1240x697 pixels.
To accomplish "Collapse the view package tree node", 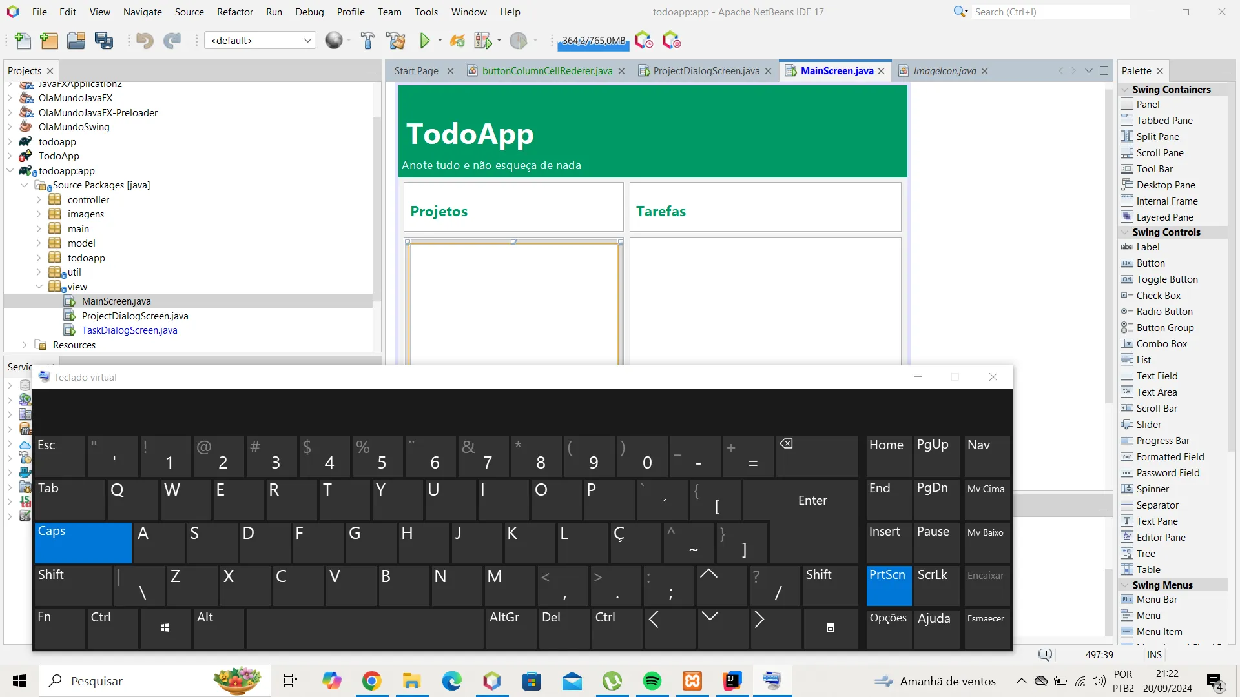I will [39, 287].
